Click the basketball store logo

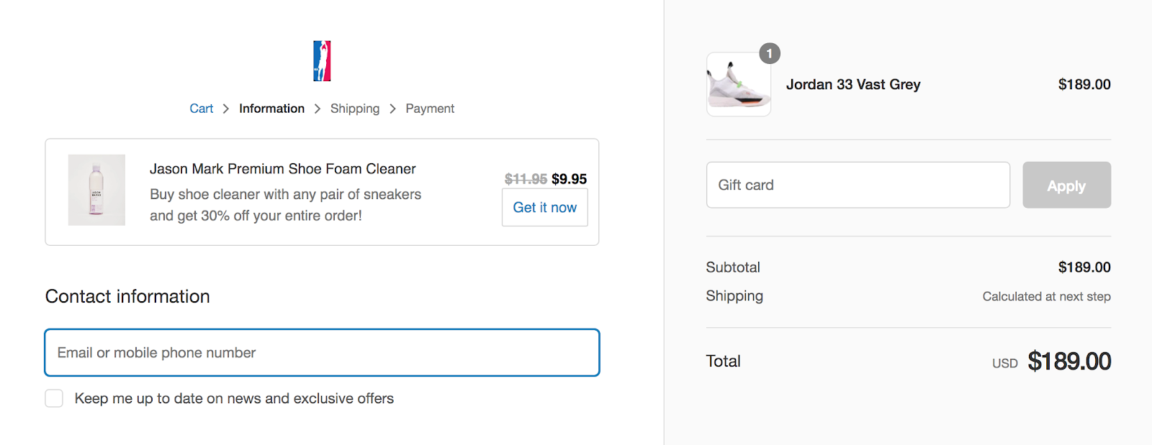pos(322,61)
